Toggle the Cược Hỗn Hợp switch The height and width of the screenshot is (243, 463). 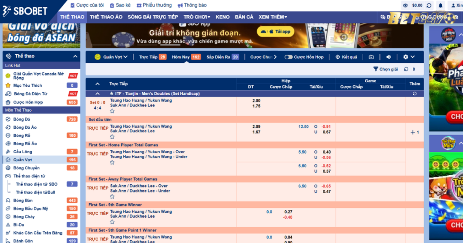[x=288, y=57]
